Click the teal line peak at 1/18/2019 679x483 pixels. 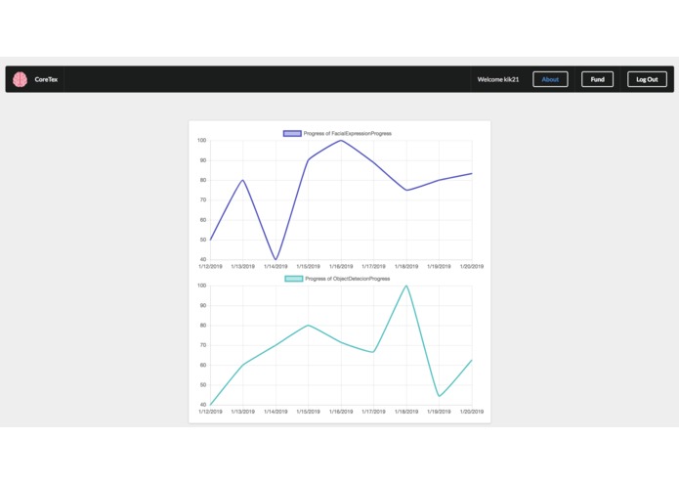click(x=406, y=285)
